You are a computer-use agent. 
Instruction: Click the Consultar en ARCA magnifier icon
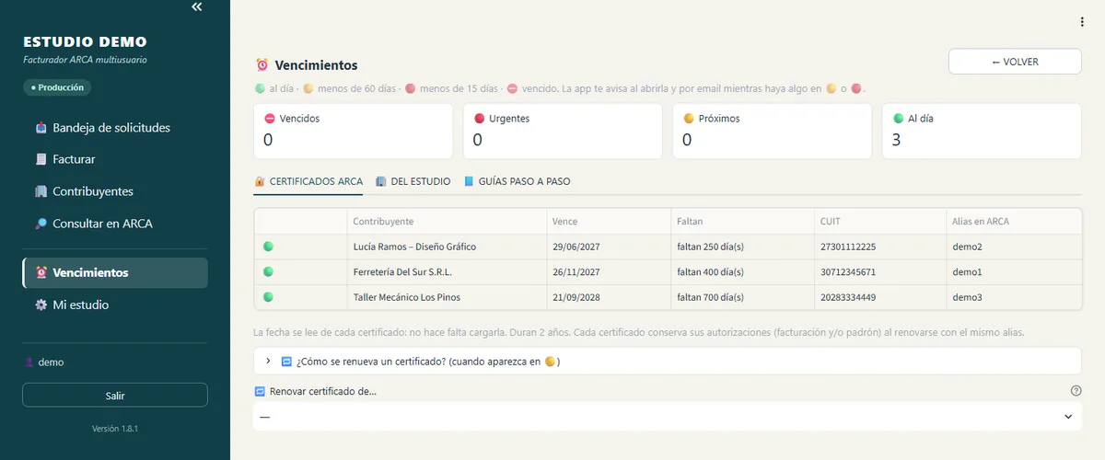point(41,224)
